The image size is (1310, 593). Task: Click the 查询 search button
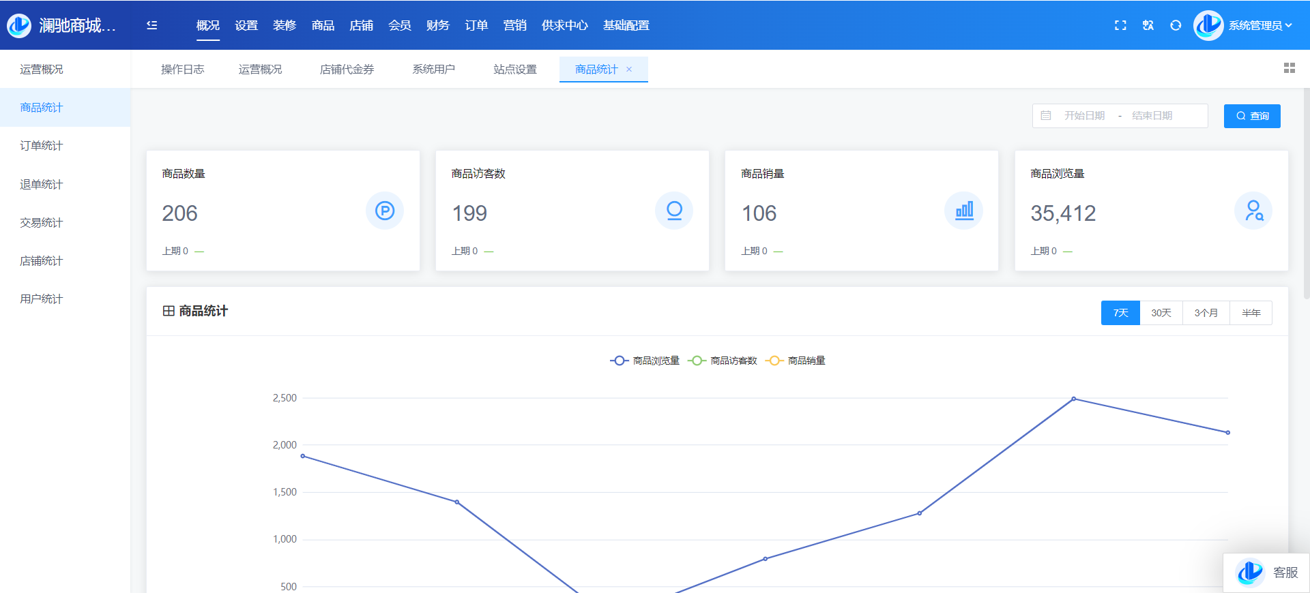point(1251,116)
